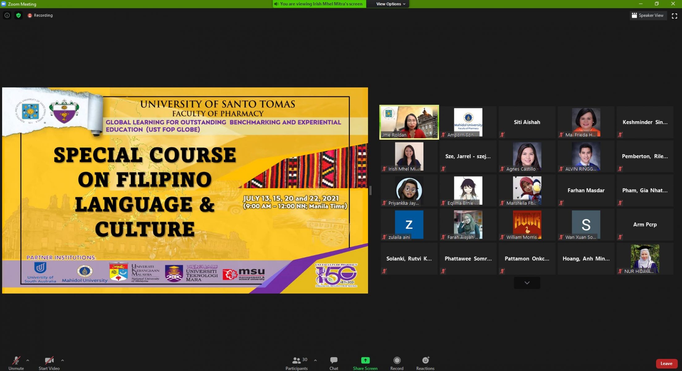Select Wan Xuan So... S avatar tile

point(586,224)
